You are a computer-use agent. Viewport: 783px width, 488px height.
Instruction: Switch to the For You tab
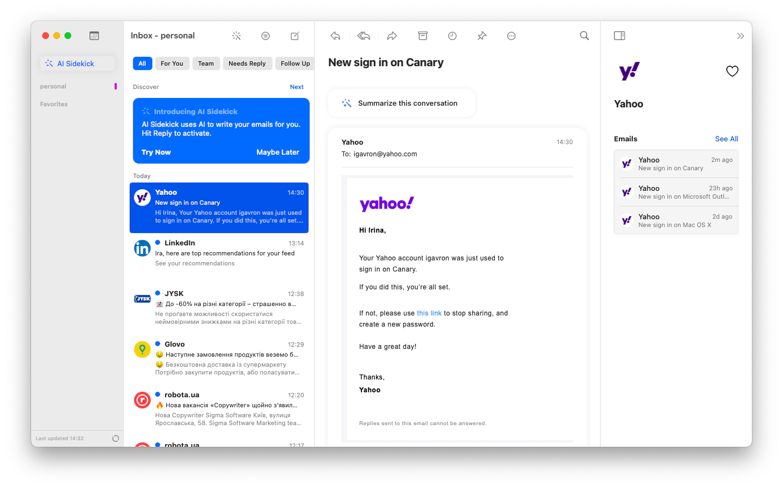[172, 63]
